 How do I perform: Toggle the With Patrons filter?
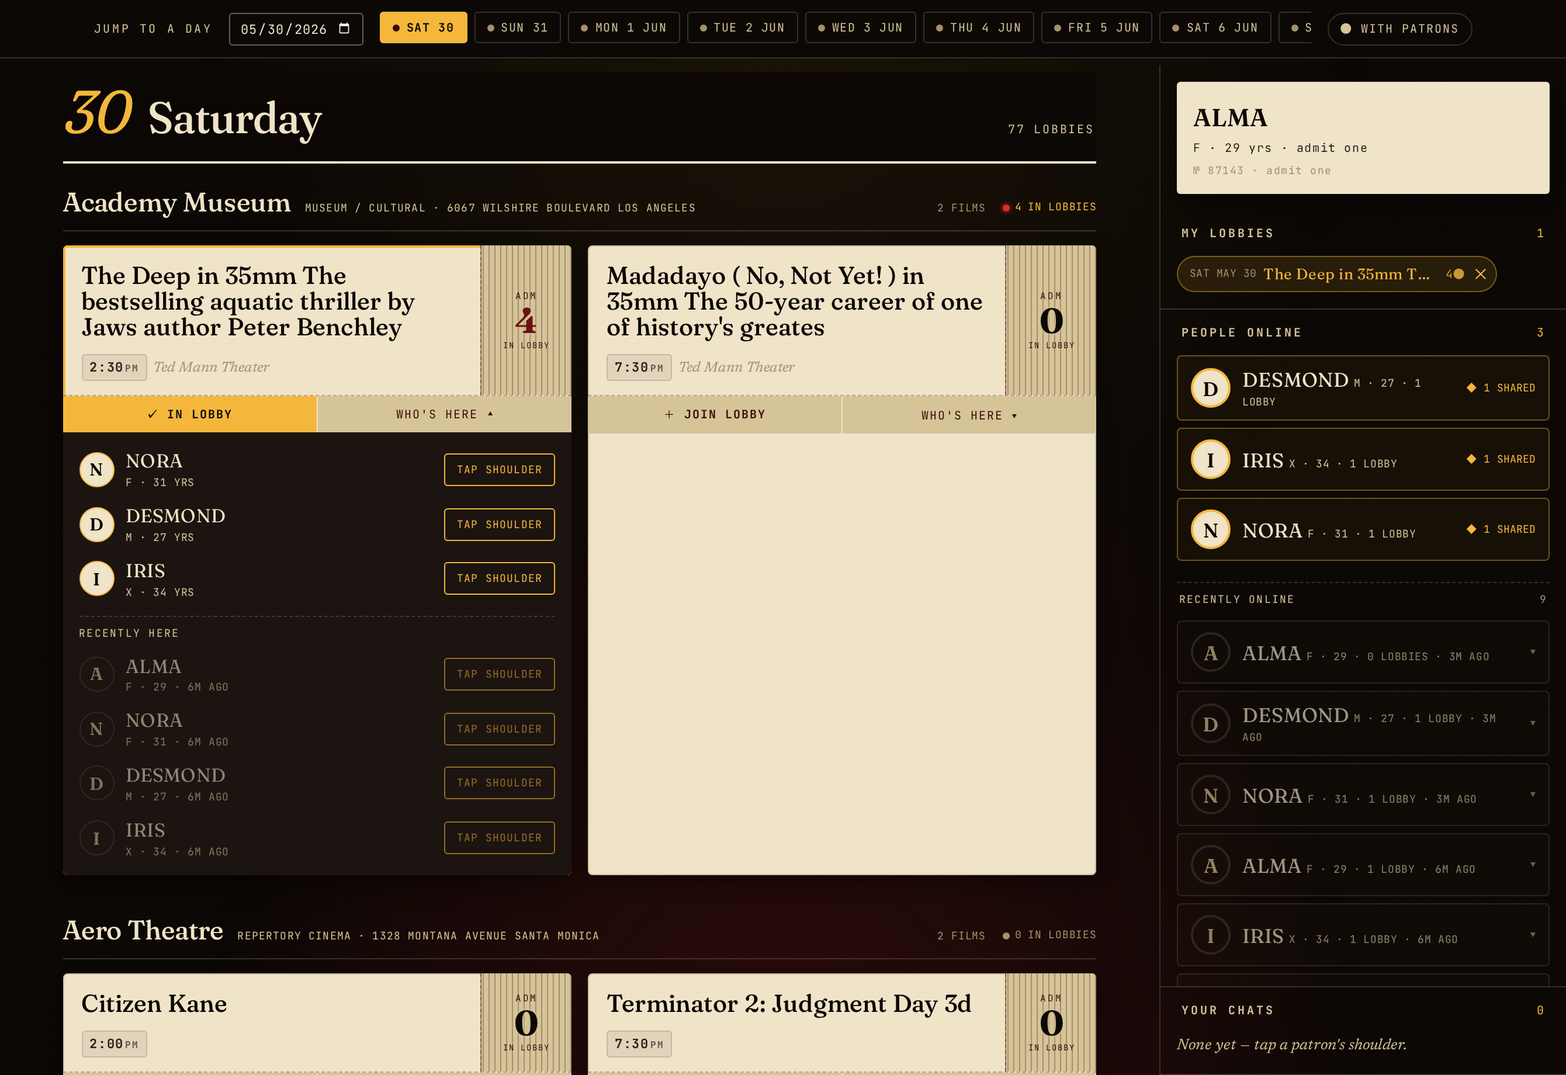[x=1399, y=29]
